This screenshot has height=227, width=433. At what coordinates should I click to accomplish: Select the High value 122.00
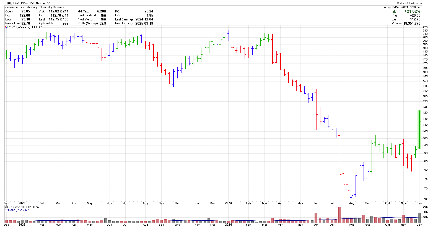(x=25, y=15)
